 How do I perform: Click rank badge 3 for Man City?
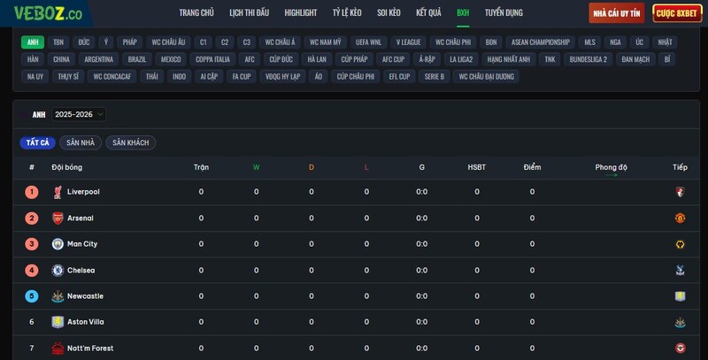coord(32,244)
